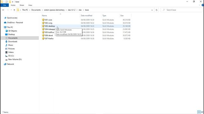Select This PC in navigation pane
The image size is (204, 114).
(x=10, y=27)
